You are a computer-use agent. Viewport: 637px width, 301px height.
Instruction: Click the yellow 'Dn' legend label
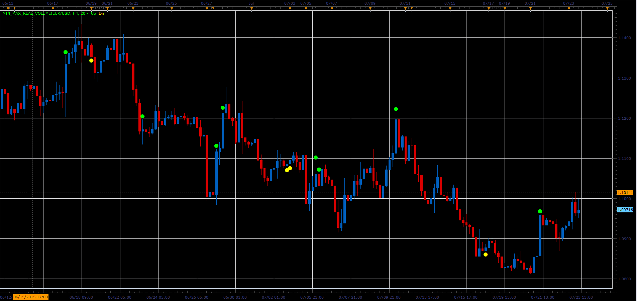click(x=101, y=13)
